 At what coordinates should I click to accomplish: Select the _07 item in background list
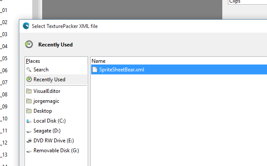click(x=4, y=83)
